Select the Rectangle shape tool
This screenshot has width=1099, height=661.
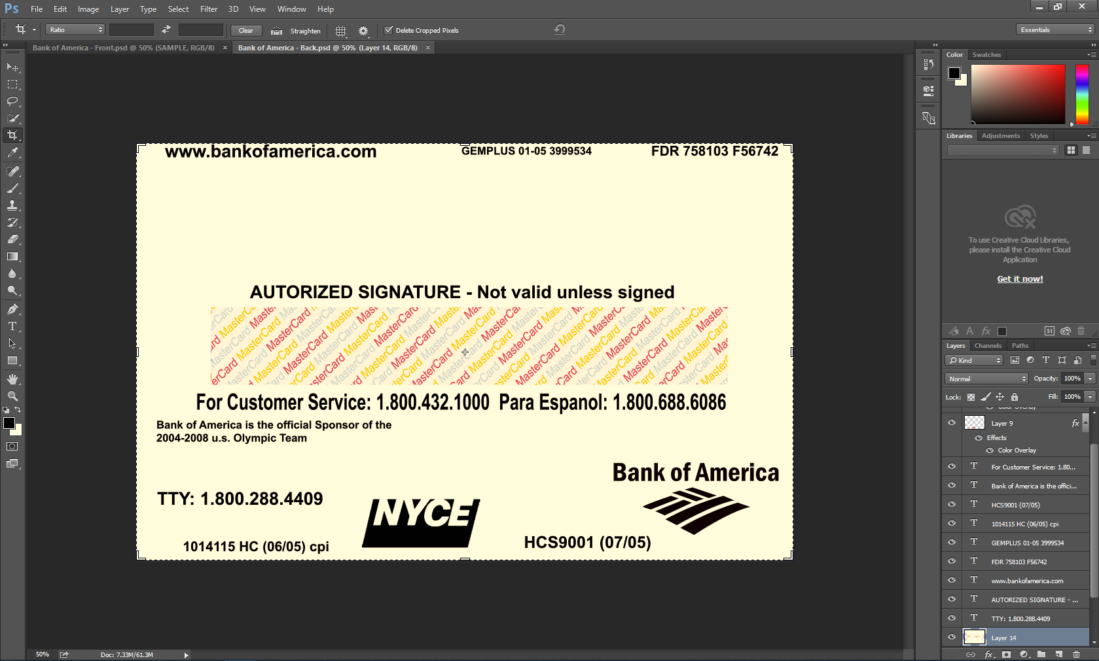pyautogui.click(x=12, y=360)
